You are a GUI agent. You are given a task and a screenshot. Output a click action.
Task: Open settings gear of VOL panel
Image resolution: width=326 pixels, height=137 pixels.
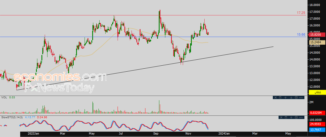point(296,98)
